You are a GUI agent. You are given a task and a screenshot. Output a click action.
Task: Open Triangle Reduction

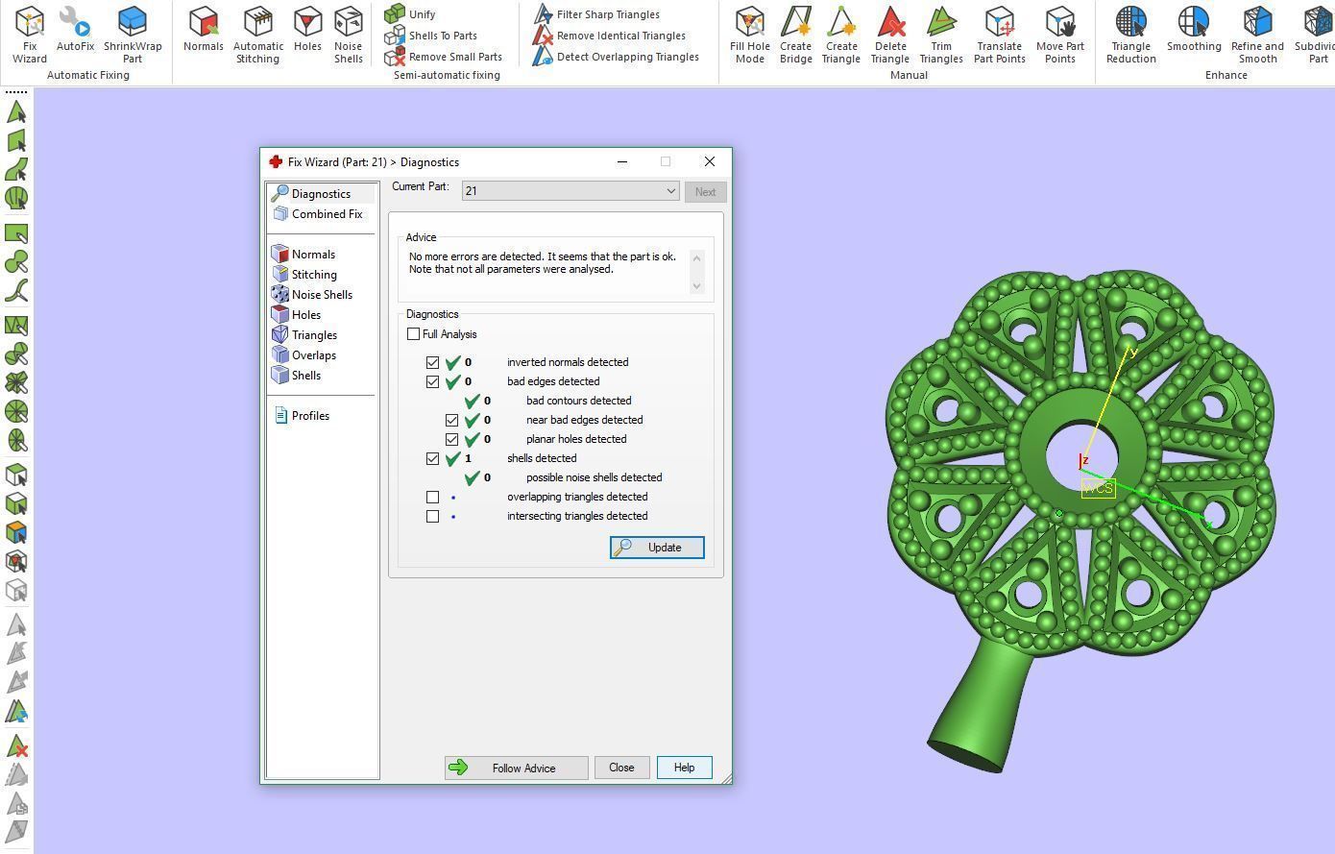coord(1131,35)
